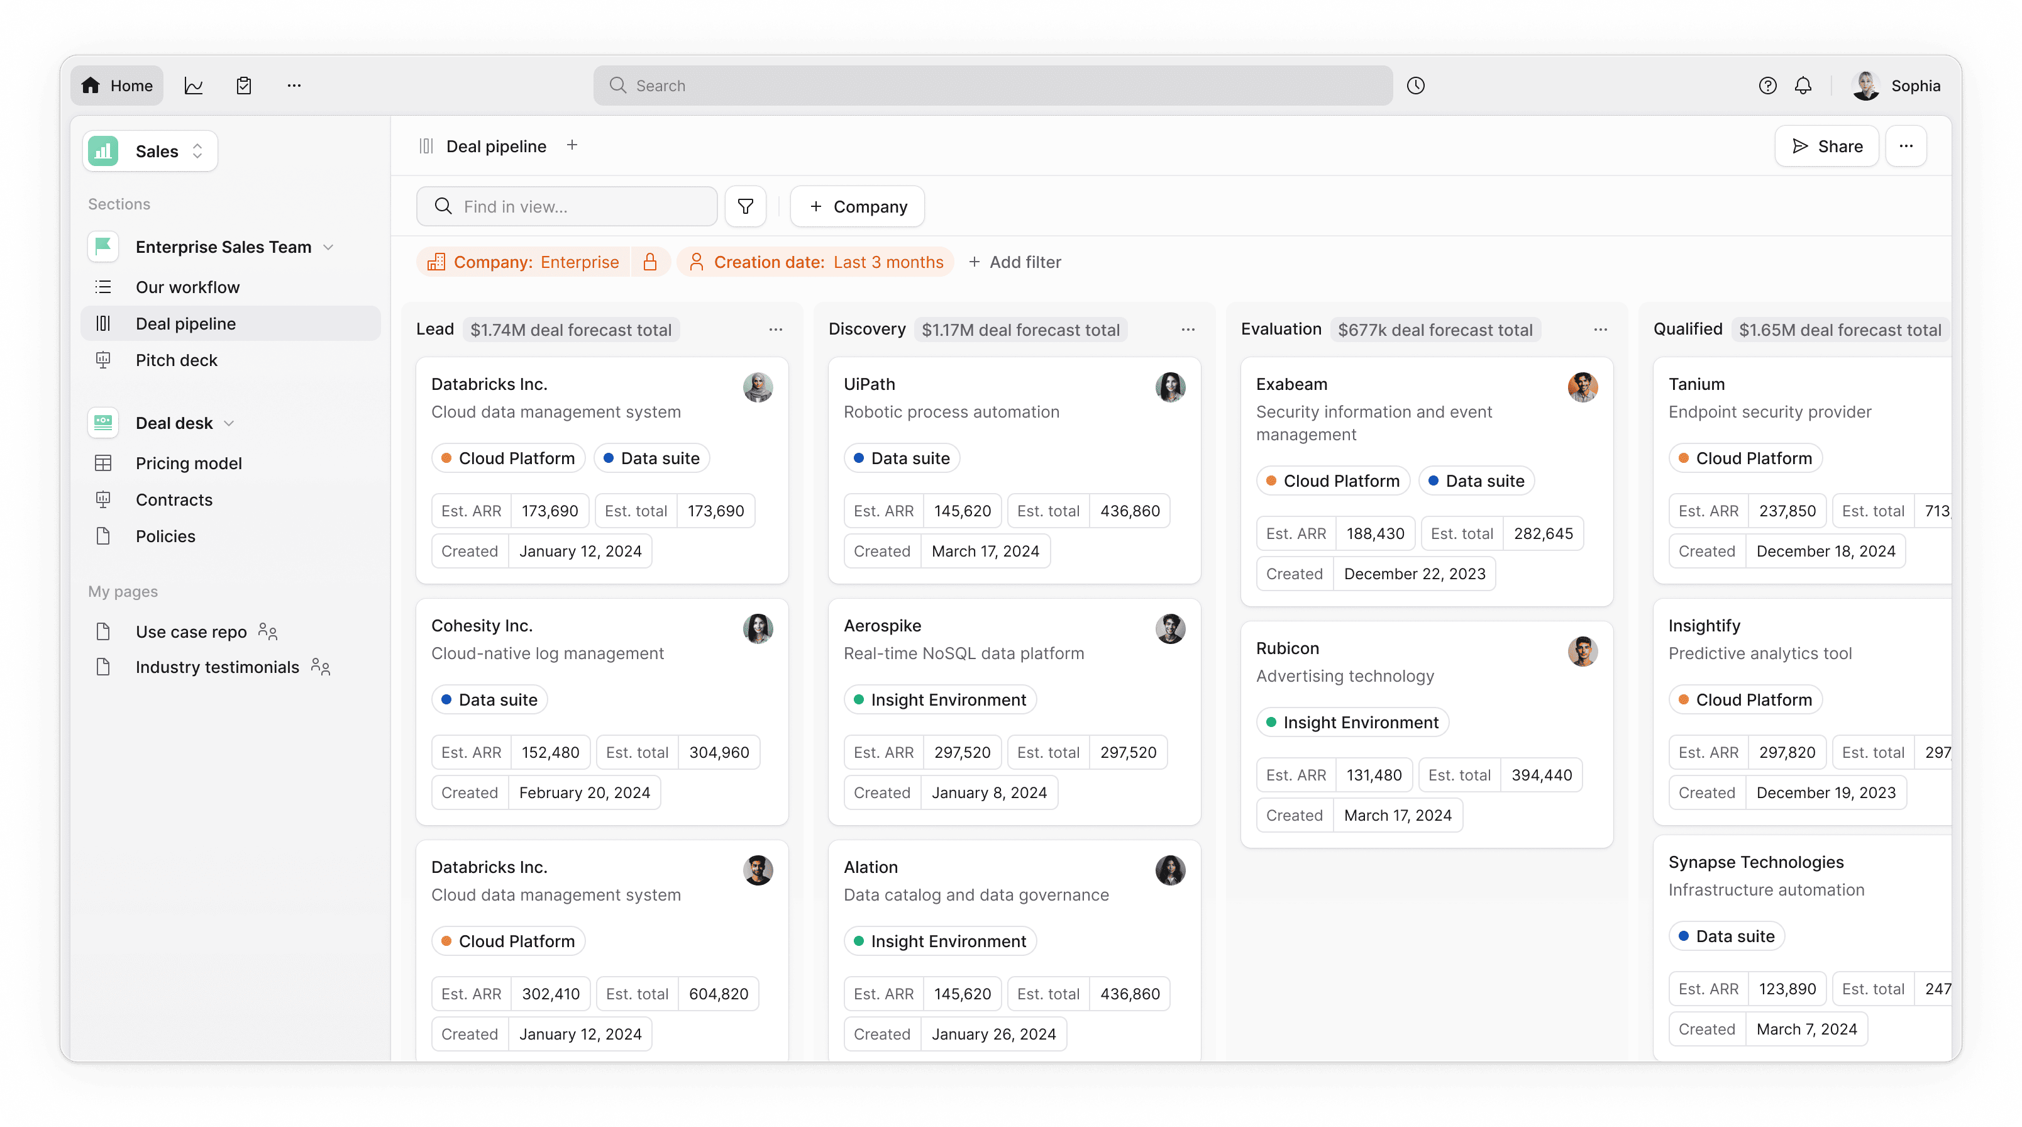Click the Deal desk section icon

pyautogui.click(x=103, y=423)
